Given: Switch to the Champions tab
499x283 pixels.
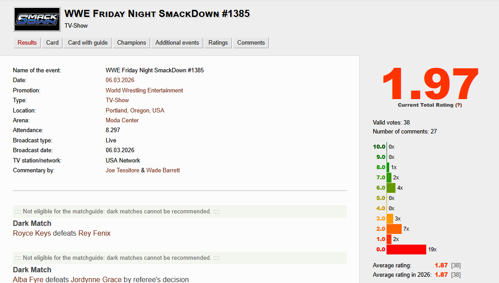Looking at the screenshot, I should [x=131, y=43].
